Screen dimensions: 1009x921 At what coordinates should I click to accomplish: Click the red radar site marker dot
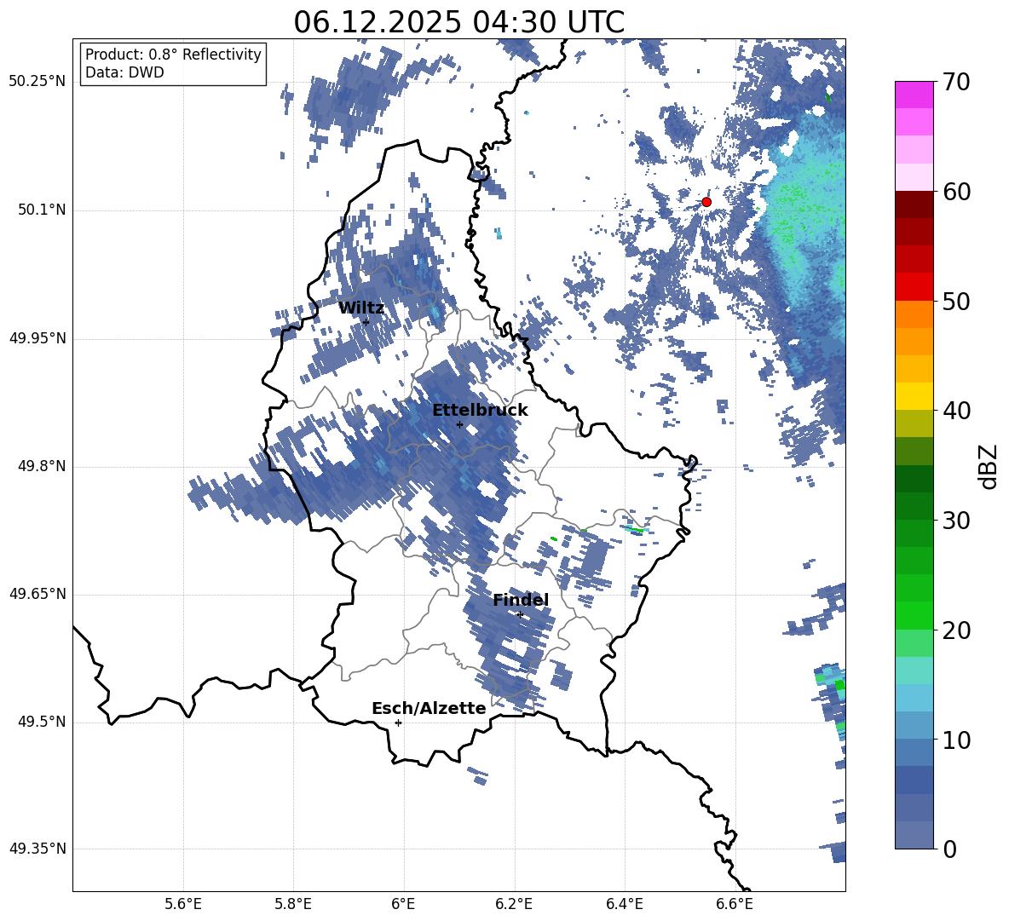click(x=706, y=202)
